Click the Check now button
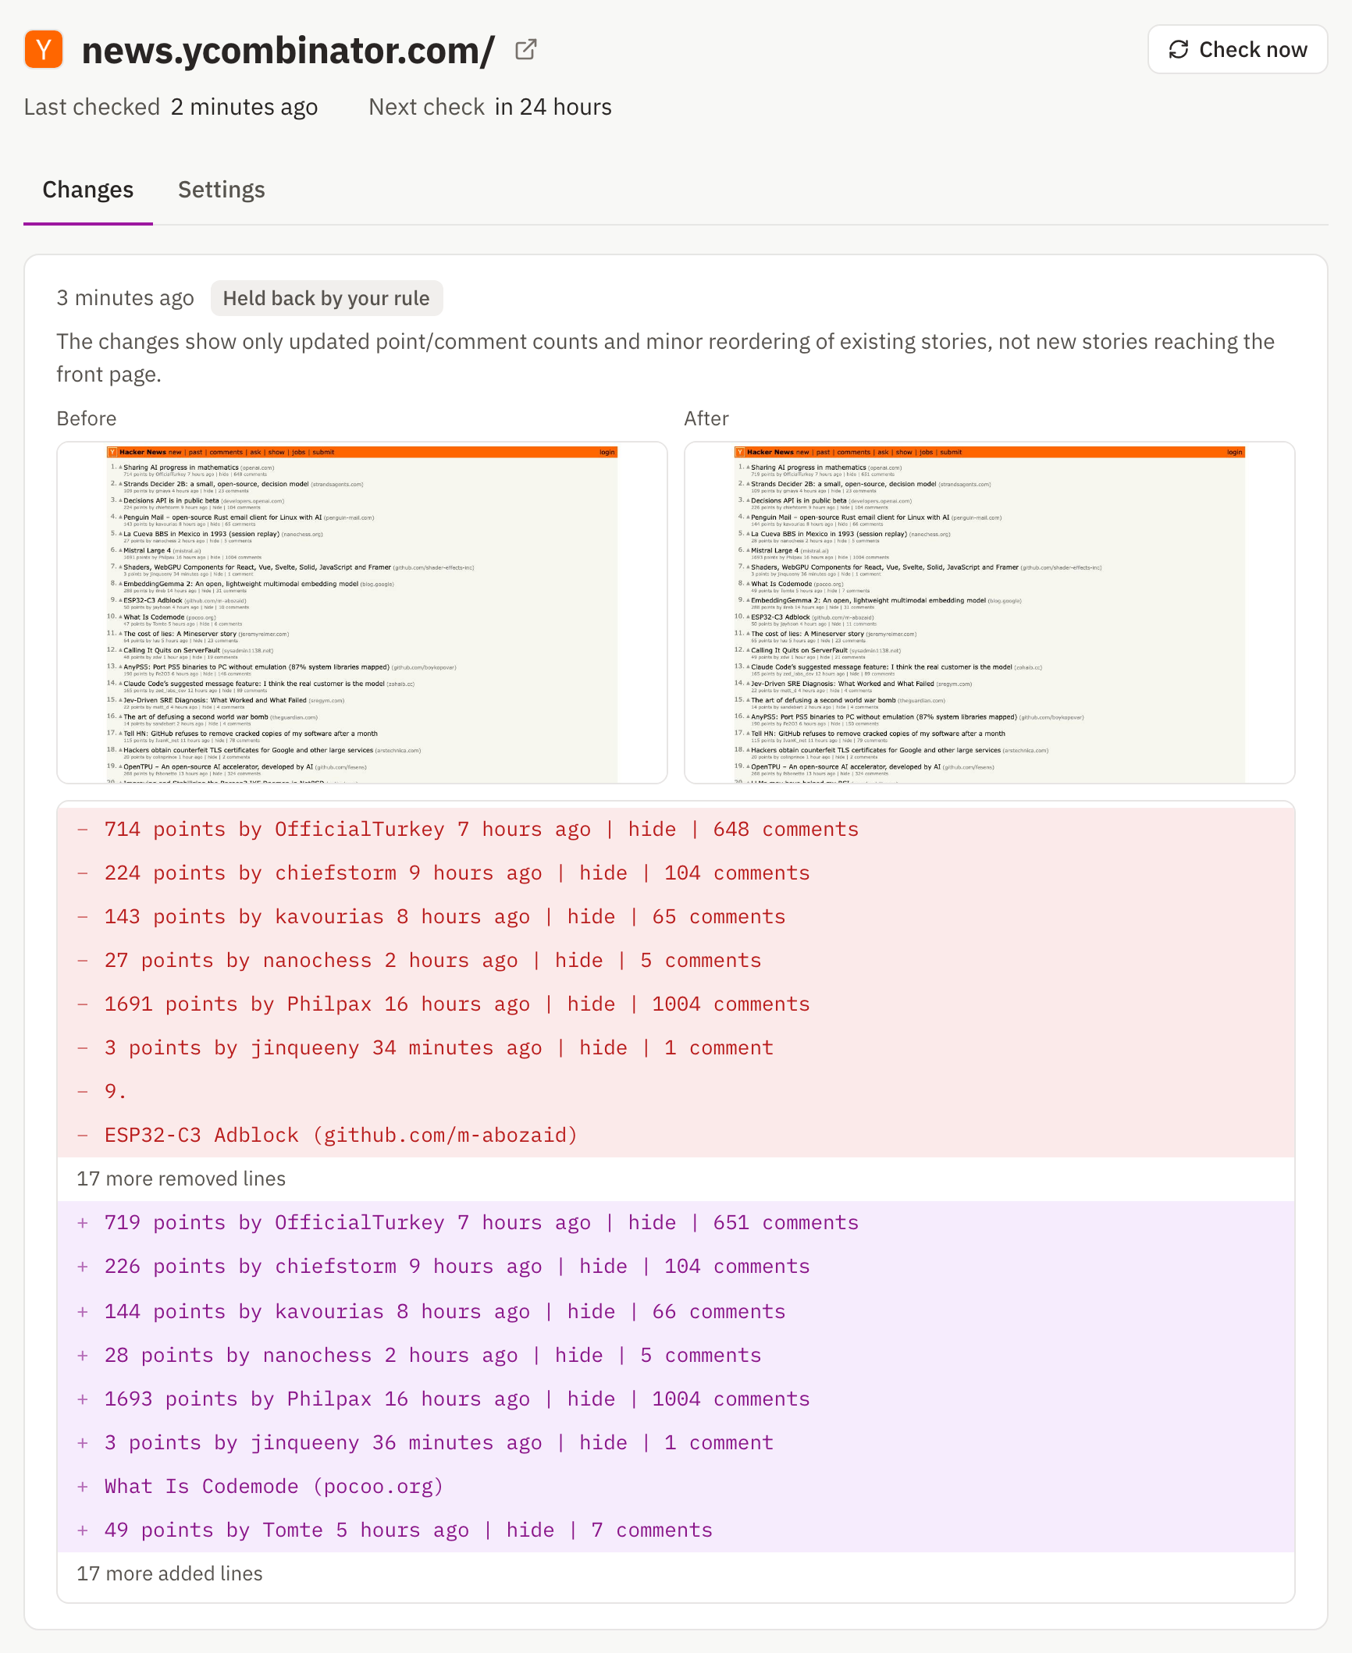This screenshot has width=1352, height=1653. click(1237, 49)
